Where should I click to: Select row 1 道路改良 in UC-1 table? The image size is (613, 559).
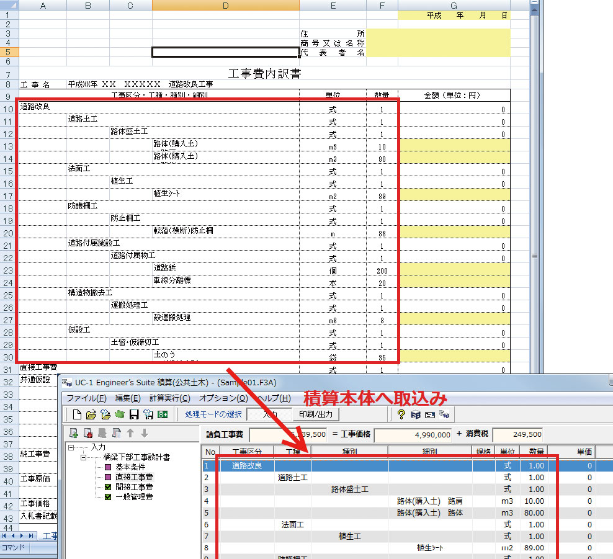pos(408,465)
